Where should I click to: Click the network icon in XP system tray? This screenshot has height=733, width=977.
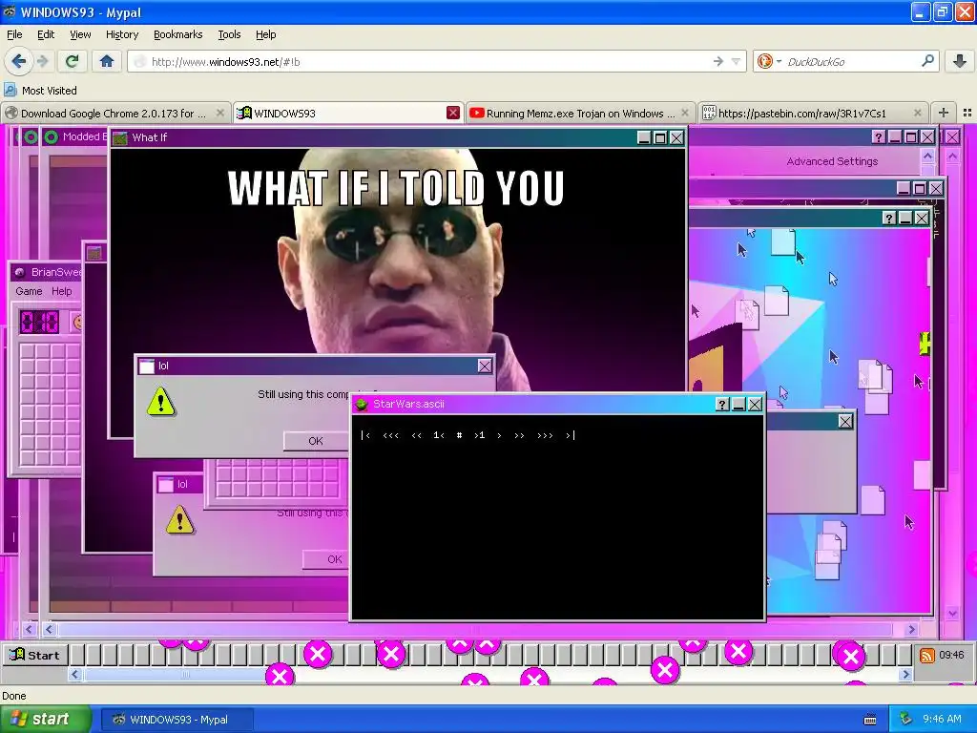[x=906, y=720]
